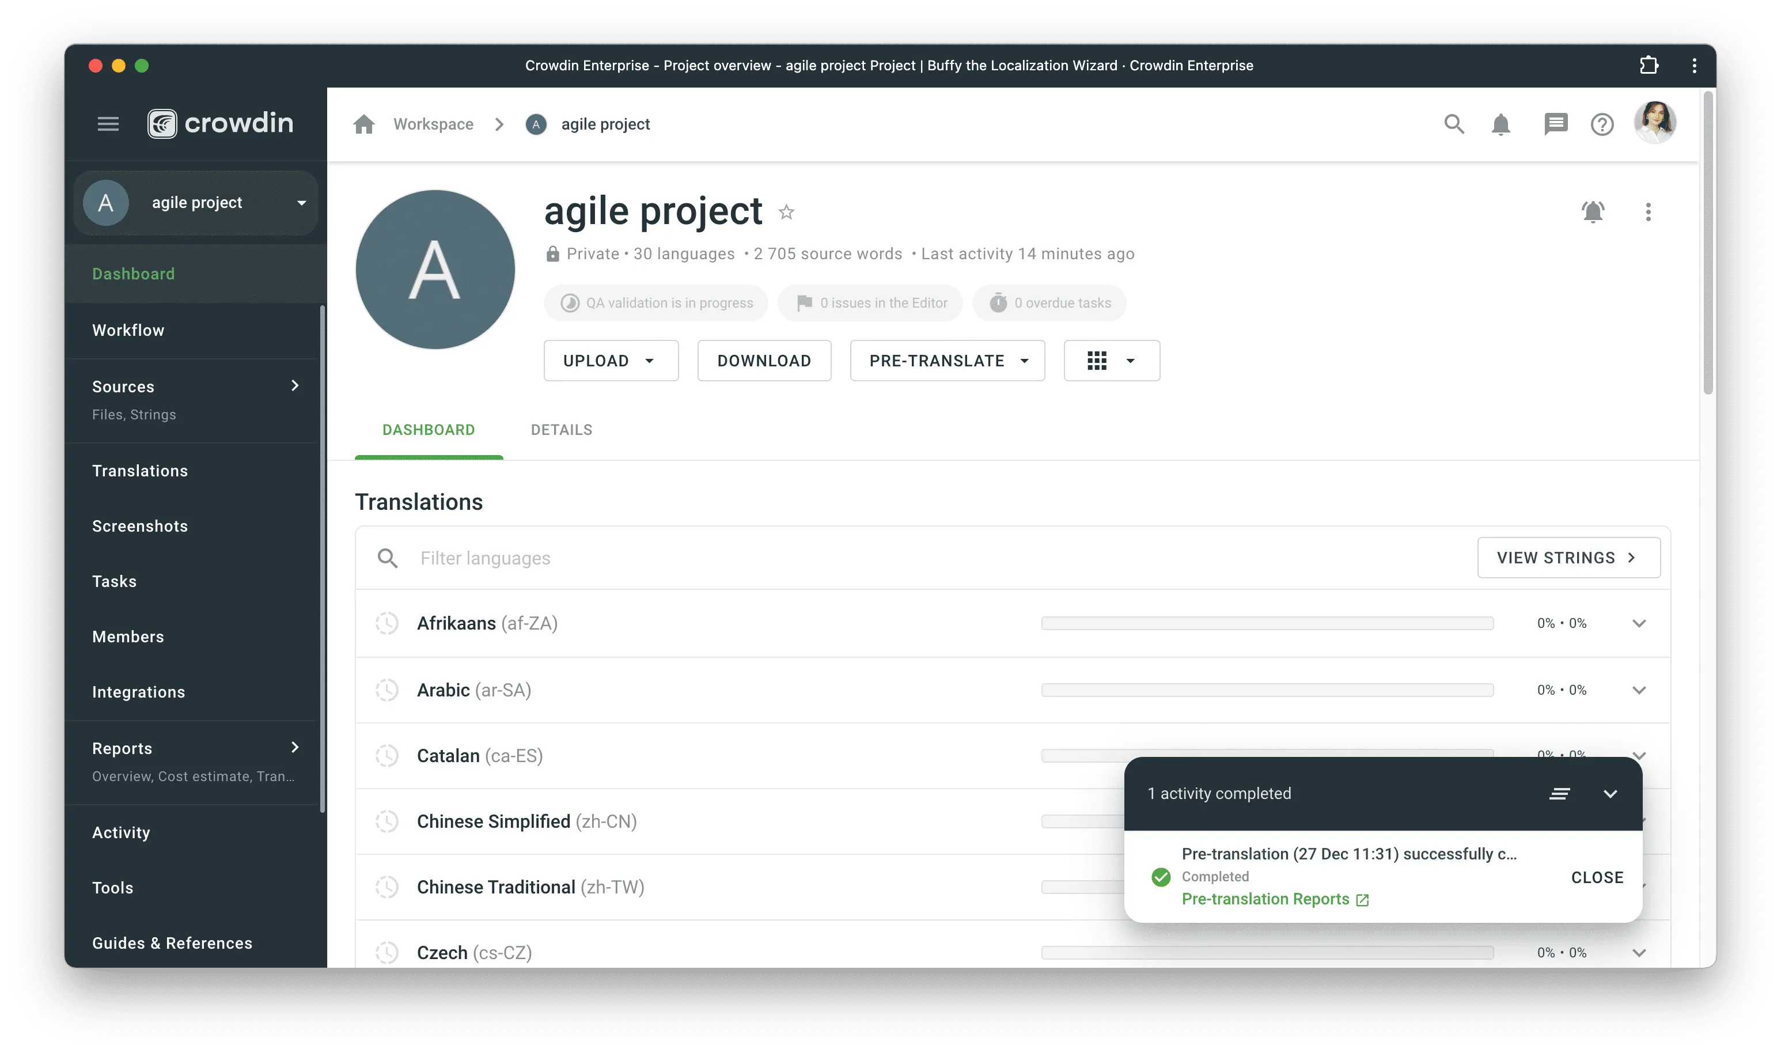Open the conversations chat icon
Screen dimensions: 1781x1053
[x=1556, y=124]
